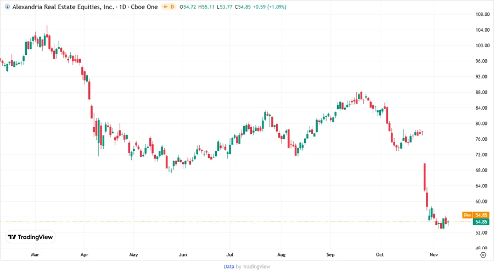Image resolution: width=494 pixels, height=273 pixels.
Task: Click the Apr label on time axis
Action: click(84, 254)
